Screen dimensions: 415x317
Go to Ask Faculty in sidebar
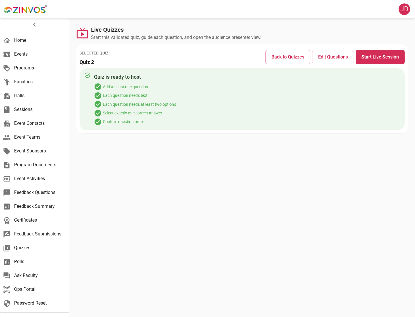pyautogui.click(x=35, y=276)
